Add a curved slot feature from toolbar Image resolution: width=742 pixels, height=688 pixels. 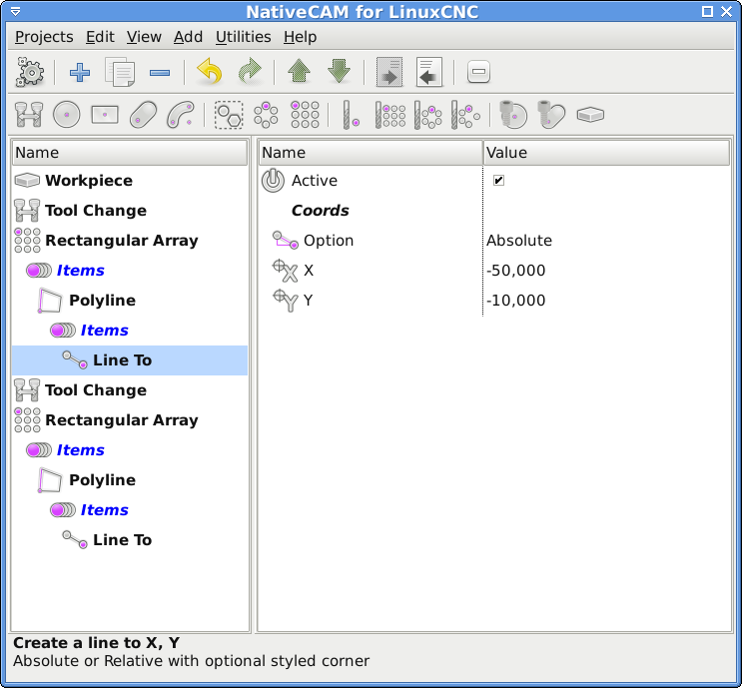coord(181,115)
